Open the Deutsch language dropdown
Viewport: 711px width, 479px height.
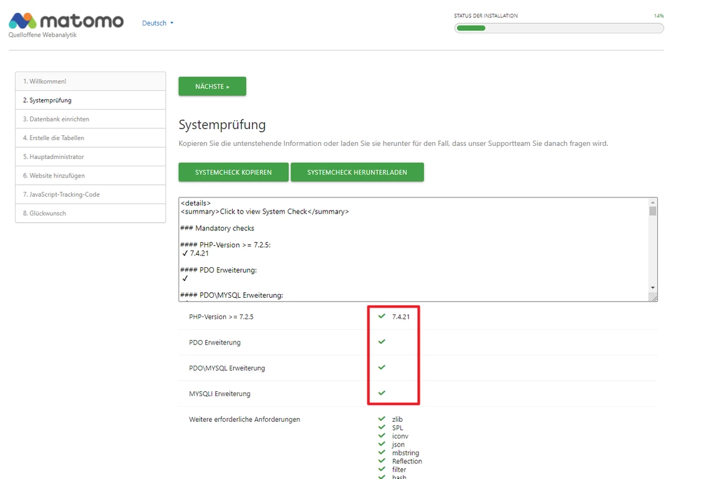[x=157, y=23]
